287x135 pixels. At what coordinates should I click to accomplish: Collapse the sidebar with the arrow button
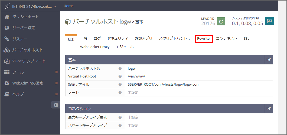(56, 105)
